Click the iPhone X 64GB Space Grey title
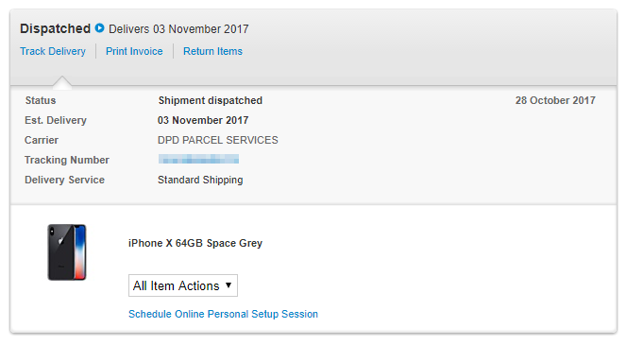 click(195, 243)
